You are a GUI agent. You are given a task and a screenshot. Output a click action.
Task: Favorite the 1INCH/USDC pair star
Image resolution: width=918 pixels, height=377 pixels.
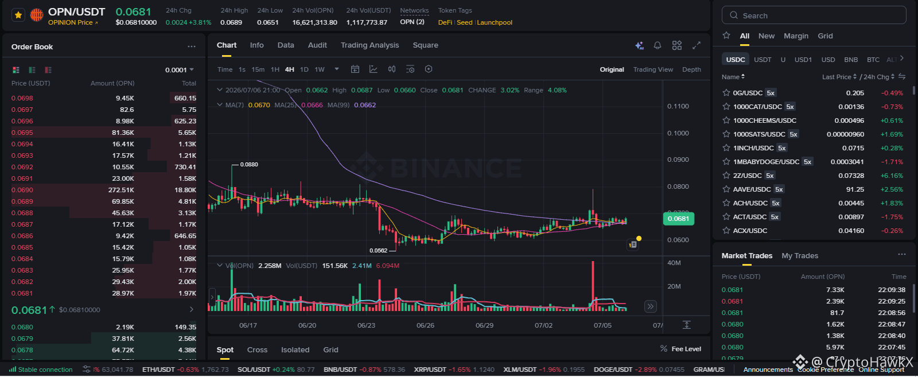point(726,148)
